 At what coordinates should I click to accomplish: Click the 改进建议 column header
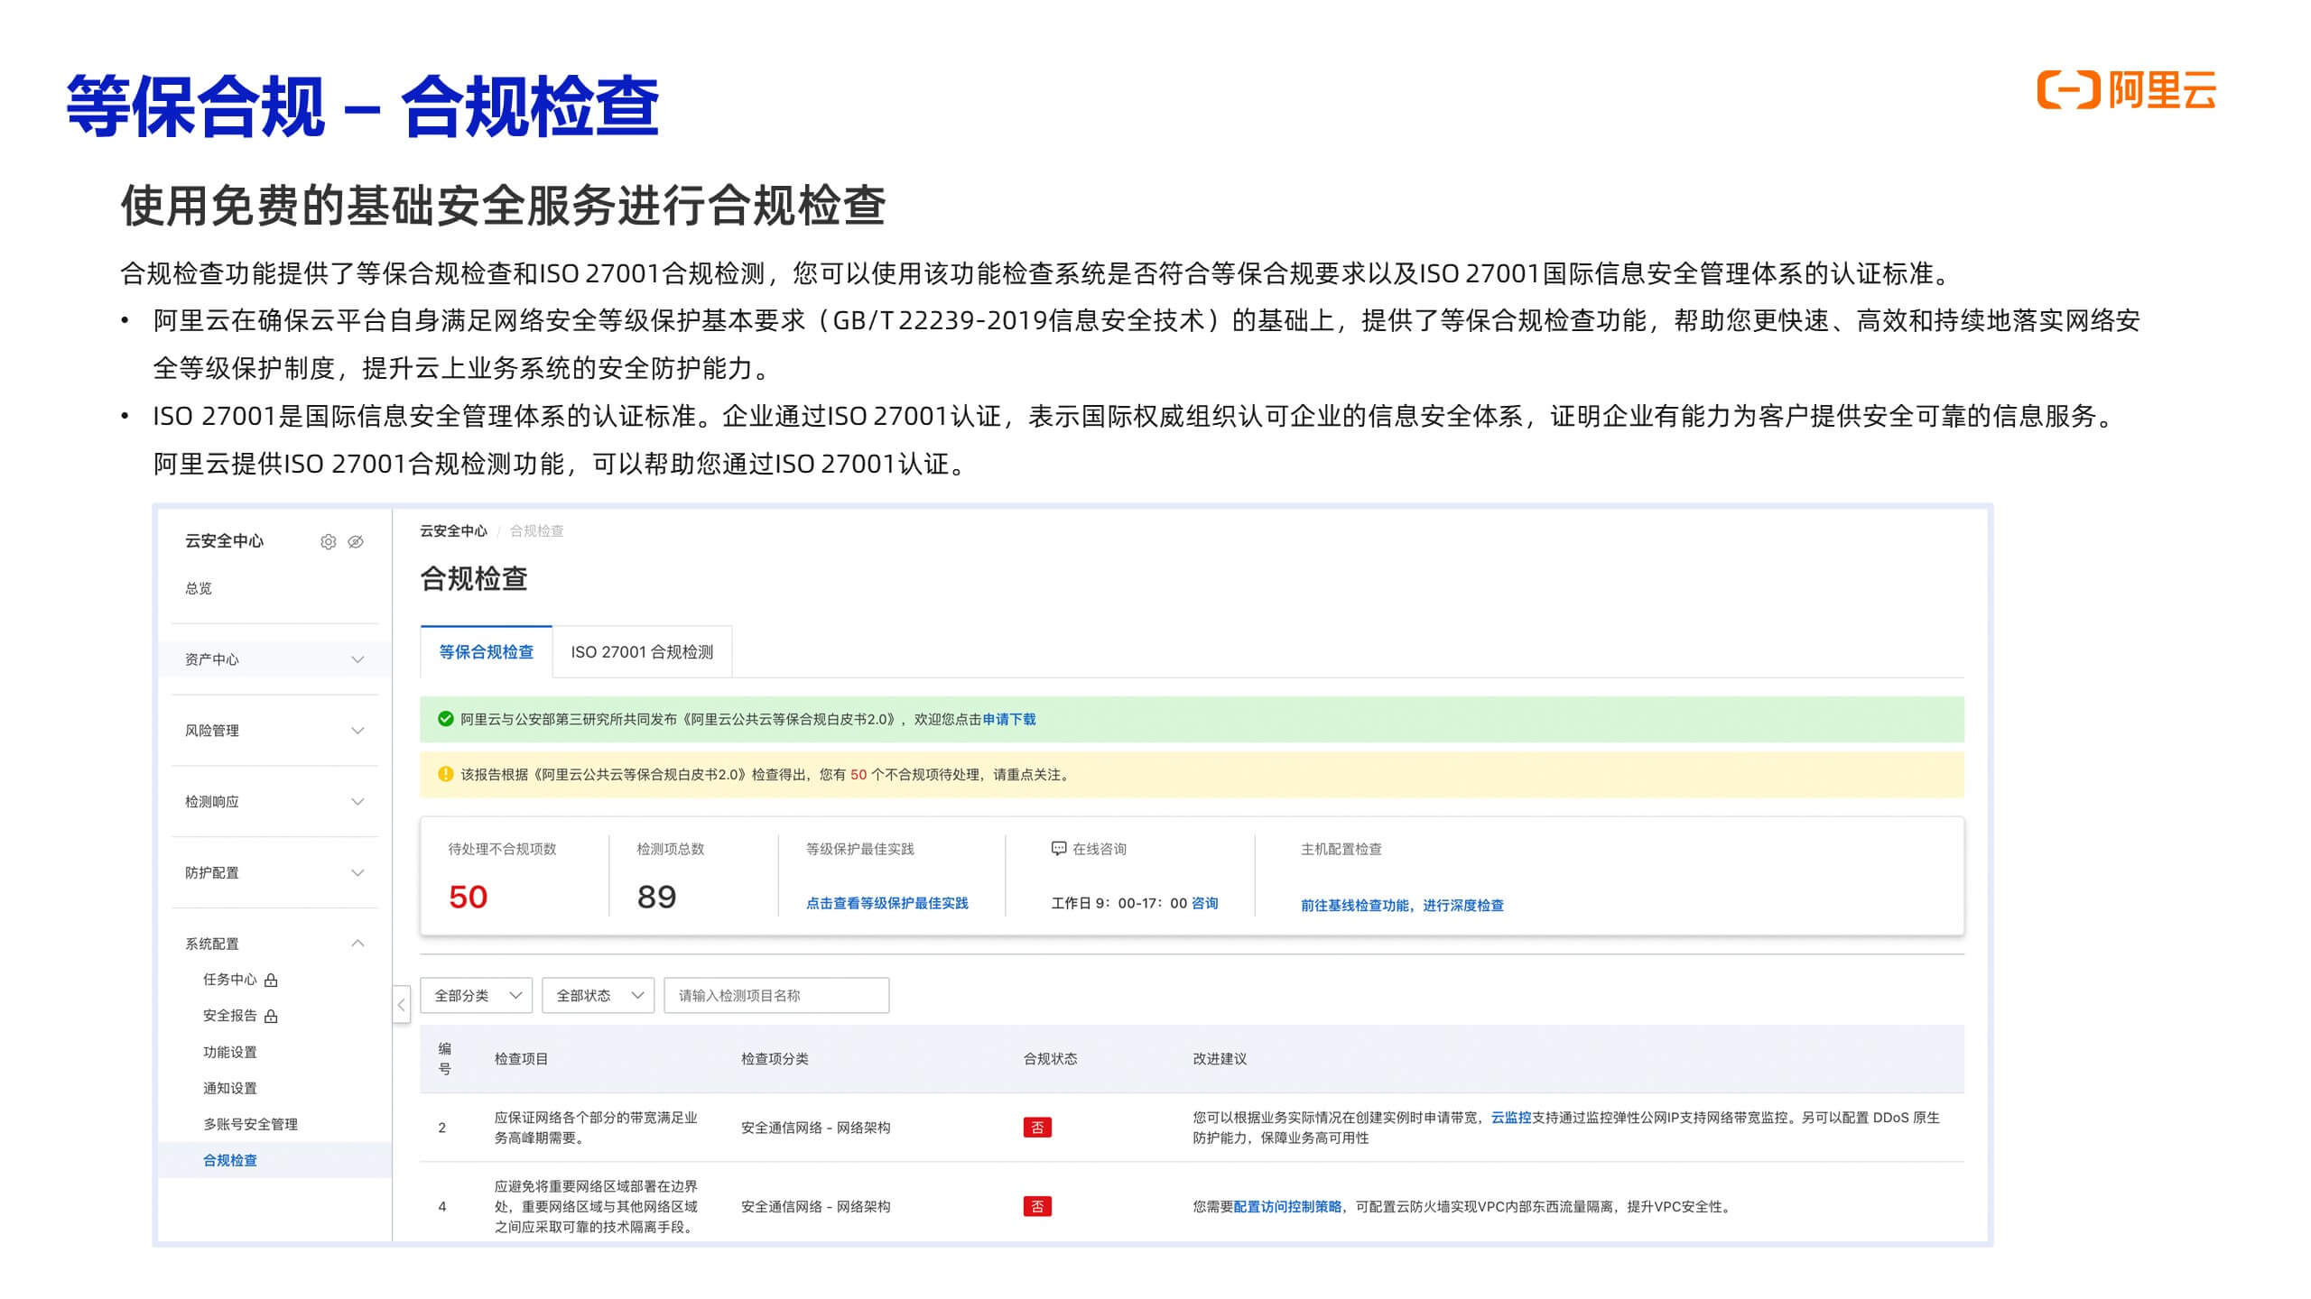[x=1220, y=1058]
